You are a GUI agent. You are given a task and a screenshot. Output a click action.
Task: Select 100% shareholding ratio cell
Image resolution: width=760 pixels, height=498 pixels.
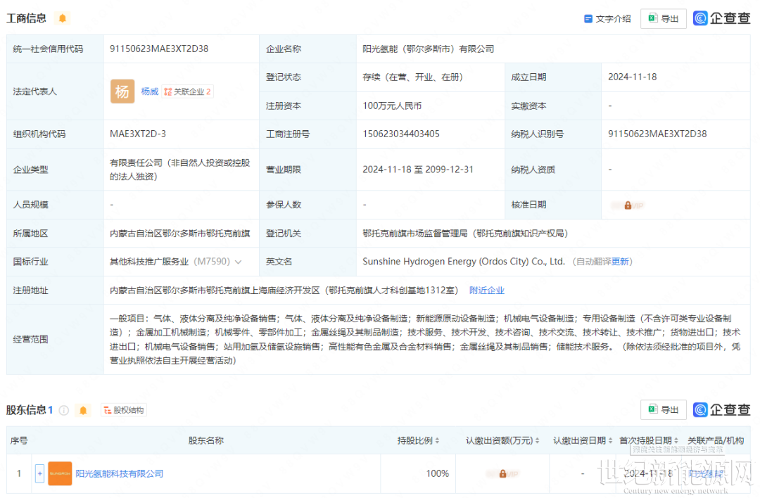(x=437, y=473)
